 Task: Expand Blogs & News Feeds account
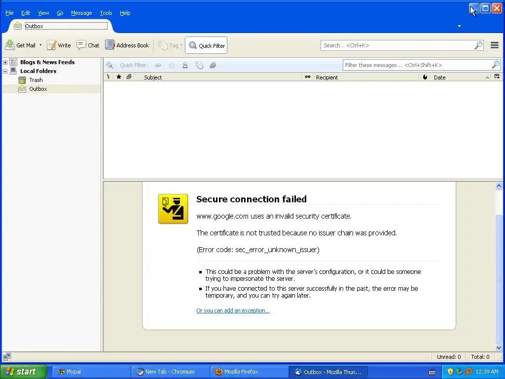coord(5,62)
